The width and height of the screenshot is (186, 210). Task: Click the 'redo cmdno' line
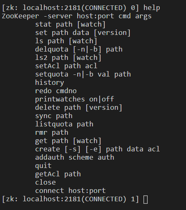[56, 91]
